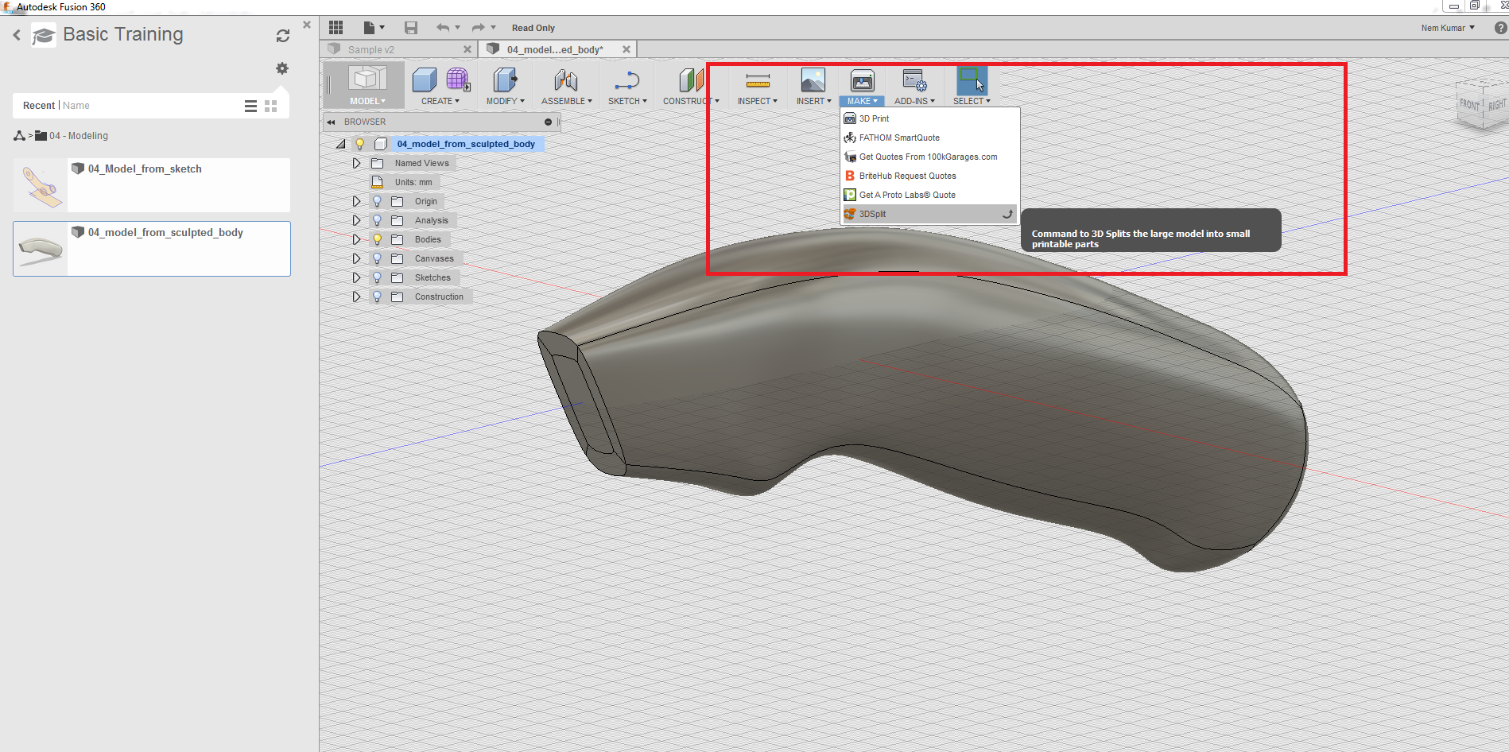Go back using Basic Training arrow
The height and width of the screenshot is (752, 1509).
tap(17, 35)
